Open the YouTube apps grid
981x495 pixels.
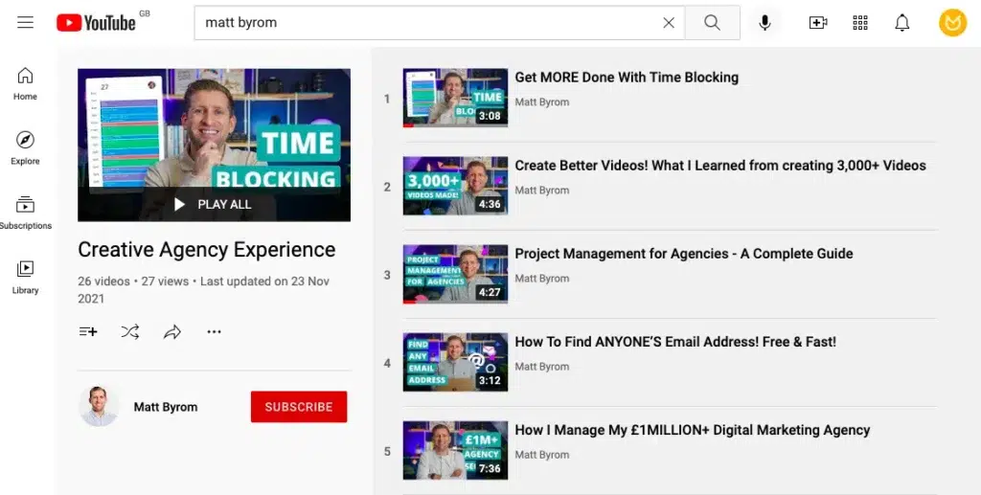click(x=860, y=23)
